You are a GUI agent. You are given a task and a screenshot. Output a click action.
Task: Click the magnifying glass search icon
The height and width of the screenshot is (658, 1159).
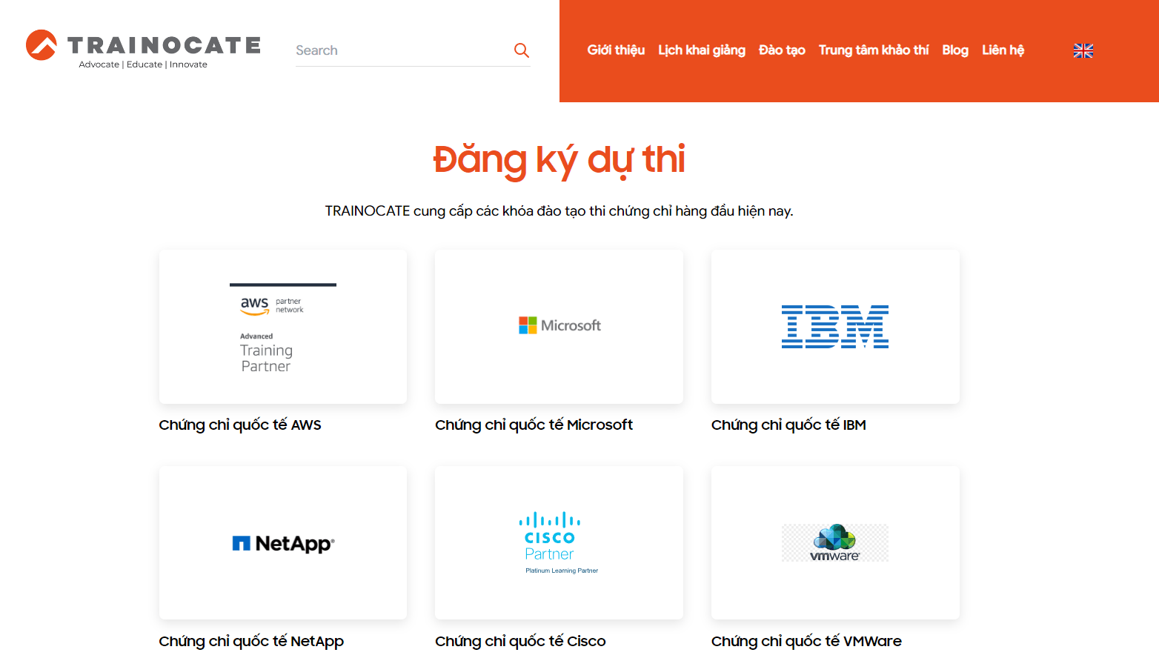point(522,50)
